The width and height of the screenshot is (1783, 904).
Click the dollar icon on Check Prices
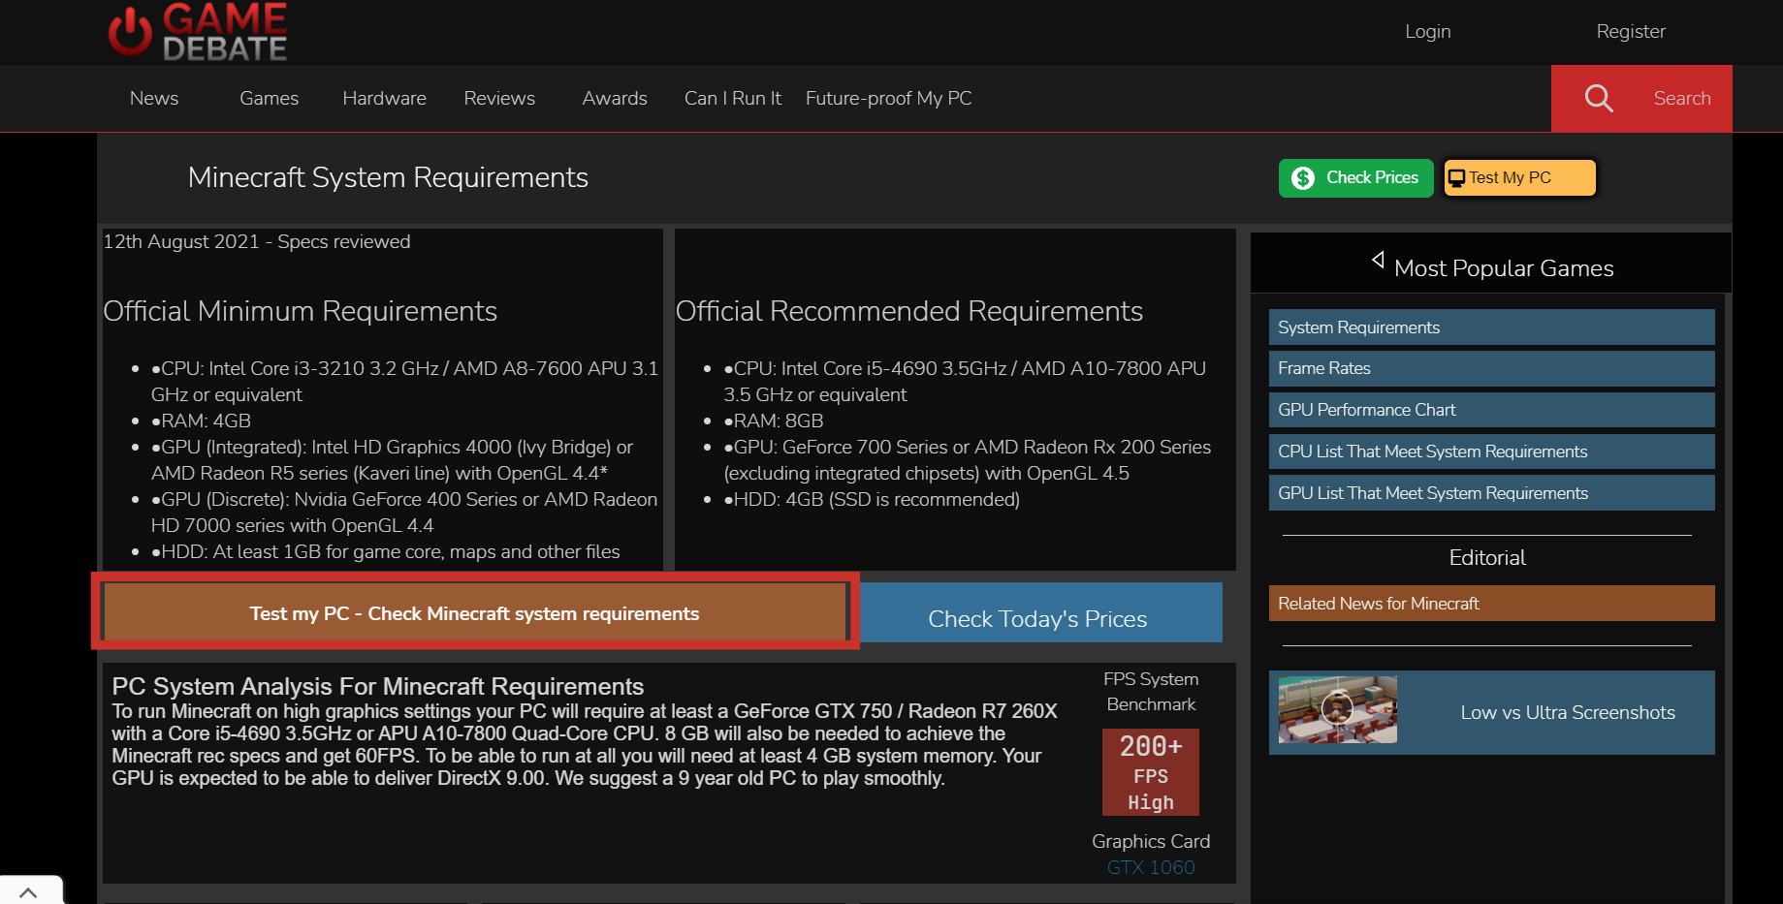tap(1303, 178)
